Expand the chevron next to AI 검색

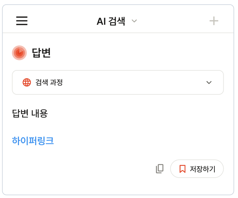[x=134, y=21]
